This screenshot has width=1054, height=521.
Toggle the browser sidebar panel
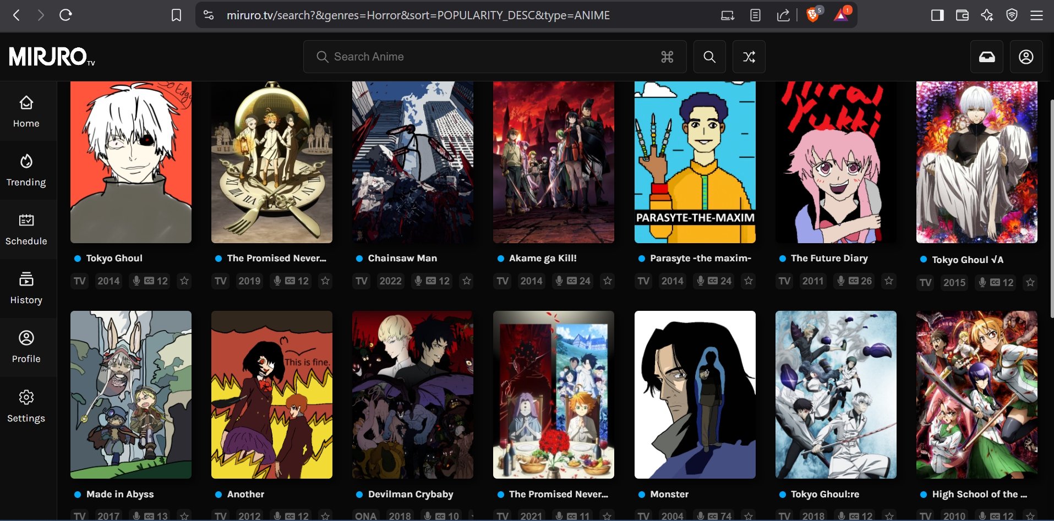pyautogui.click(x=937, y=15)
